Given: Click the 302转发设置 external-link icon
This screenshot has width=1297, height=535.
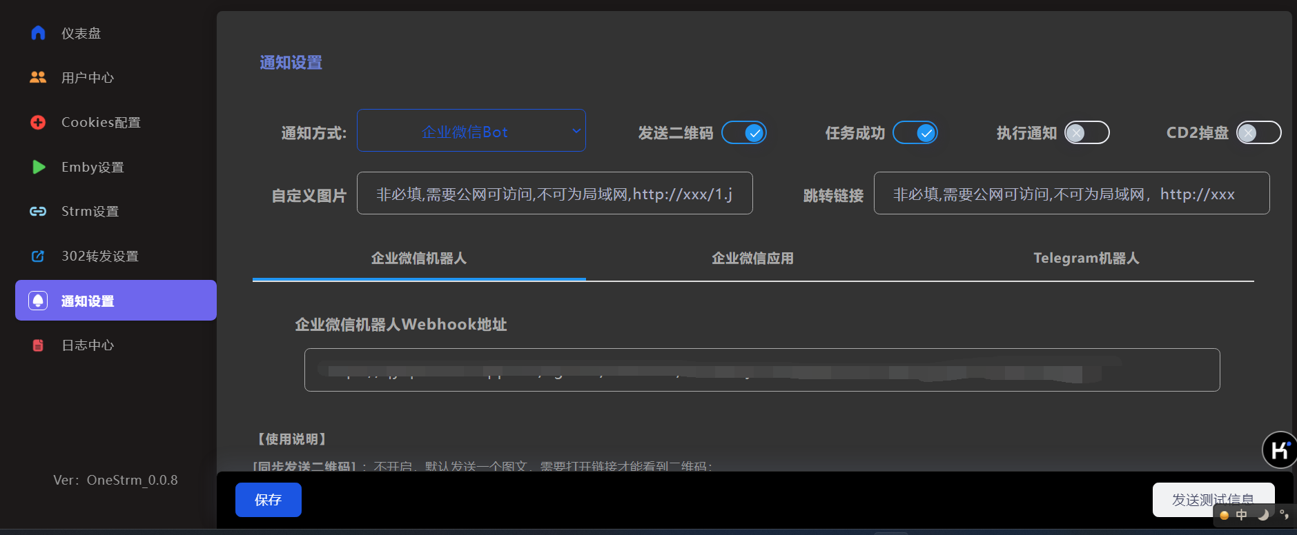Looking at the screenshot, I should [x=38, y=256].
